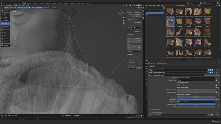Open the Curve Falloff dropdown

pos(55,8)
